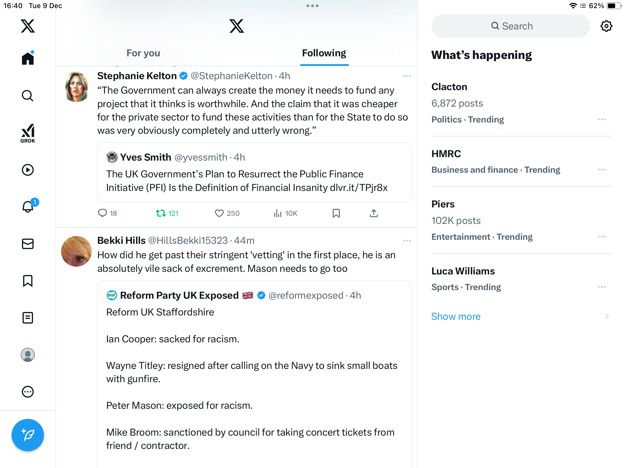Bookmark Stephanie Kelton's post
625x468 pixels.
click(336, 213)
